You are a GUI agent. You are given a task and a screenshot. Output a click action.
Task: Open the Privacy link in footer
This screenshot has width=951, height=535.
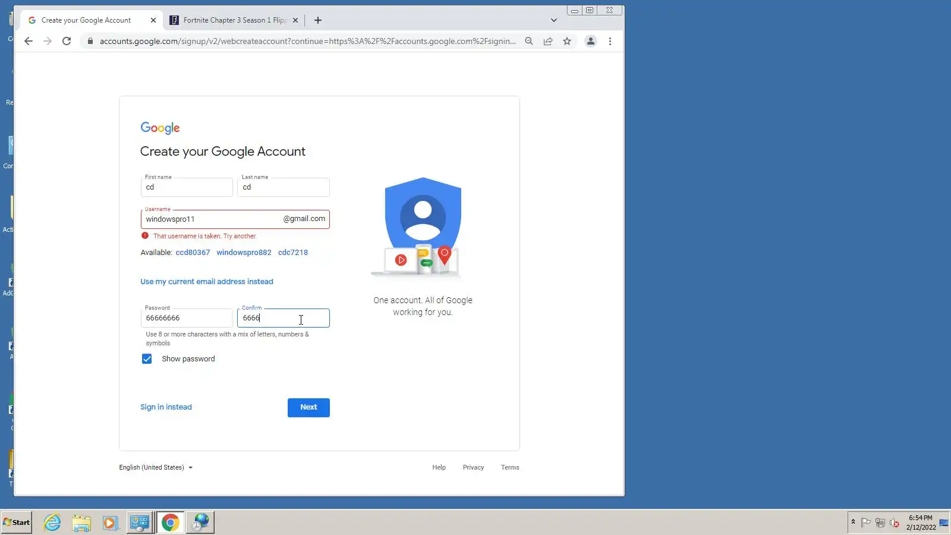pyautogui.click(x=473, y=468)
